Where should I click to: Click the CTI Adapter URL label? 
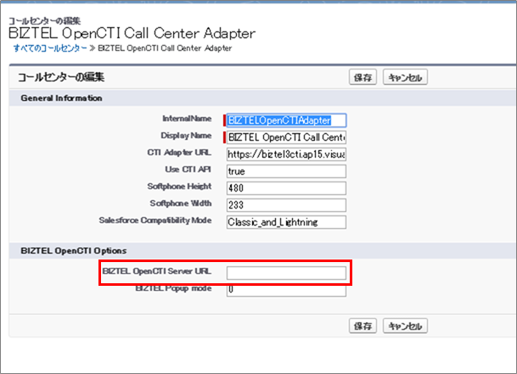coord(179,153)
